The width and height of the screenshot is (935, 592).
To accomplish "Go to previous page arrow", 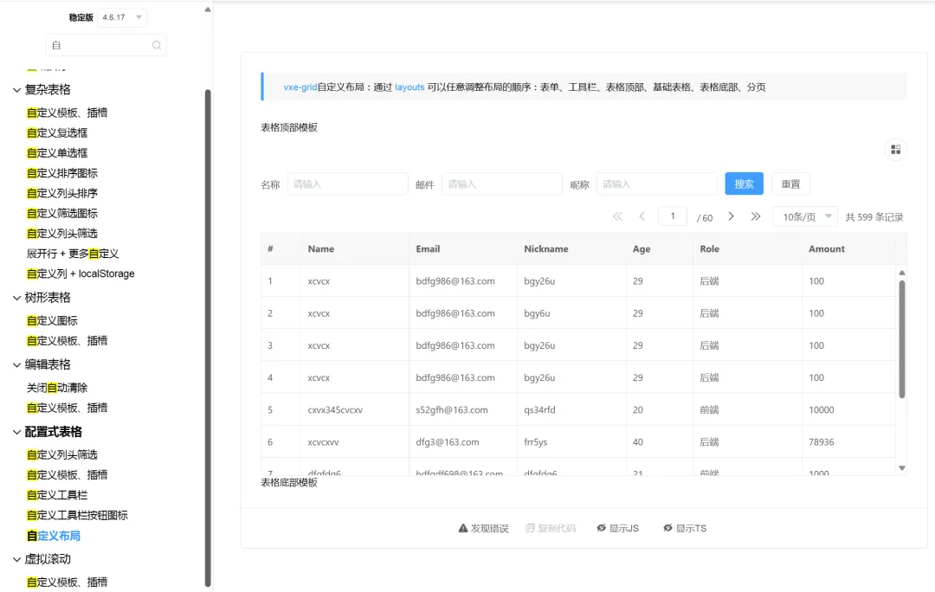I will click(x=642, y=216).
